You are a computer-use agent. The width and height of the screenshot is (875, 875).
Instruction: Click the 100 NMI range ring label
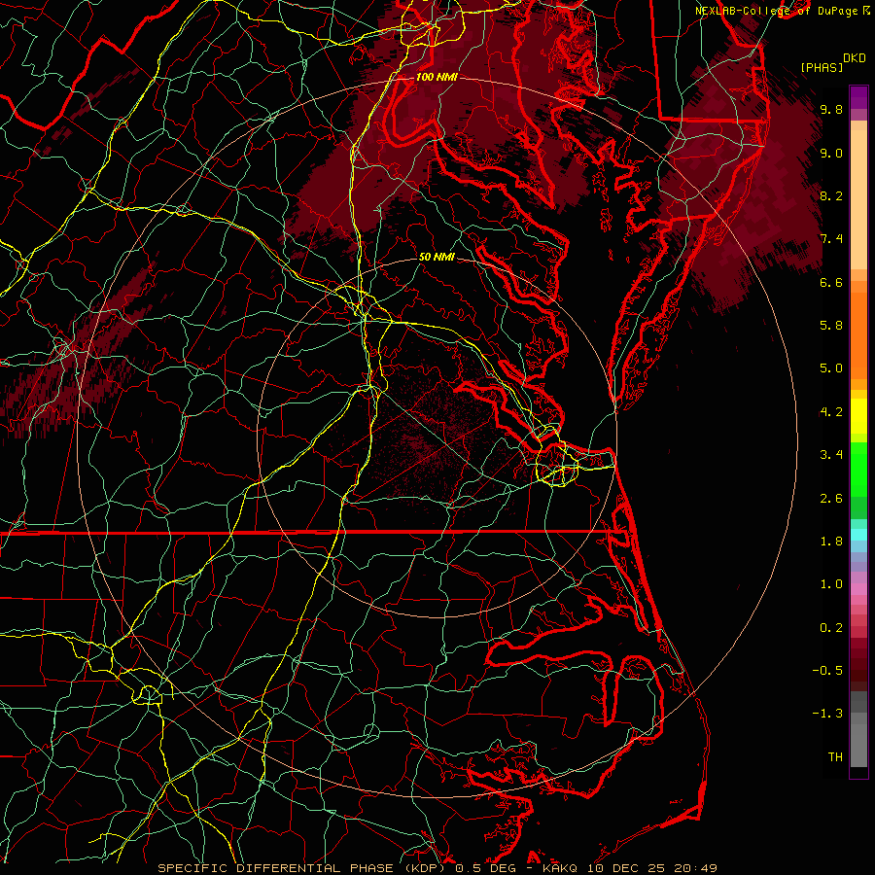tap(437, 77)
